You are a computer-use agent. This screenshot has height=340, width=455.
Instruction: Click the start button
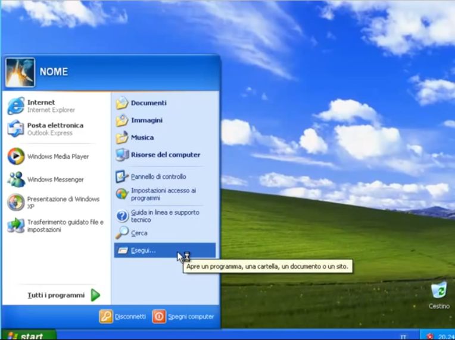pyautogui.click(x=29, y=335)
